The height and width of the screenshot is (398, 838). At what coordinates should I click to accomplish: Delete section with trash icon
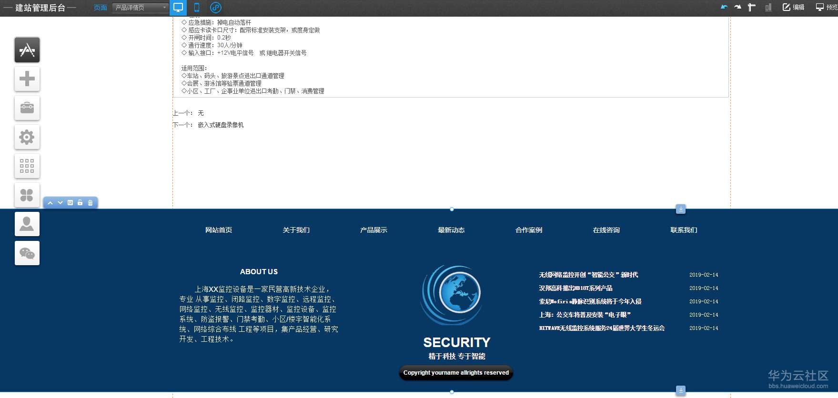(90, 203)
